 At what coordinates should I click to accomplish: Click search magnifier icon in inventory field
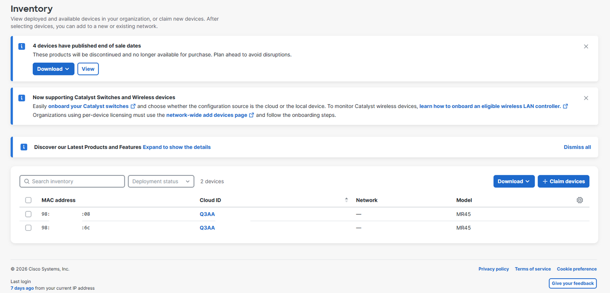tap(27, 181)
